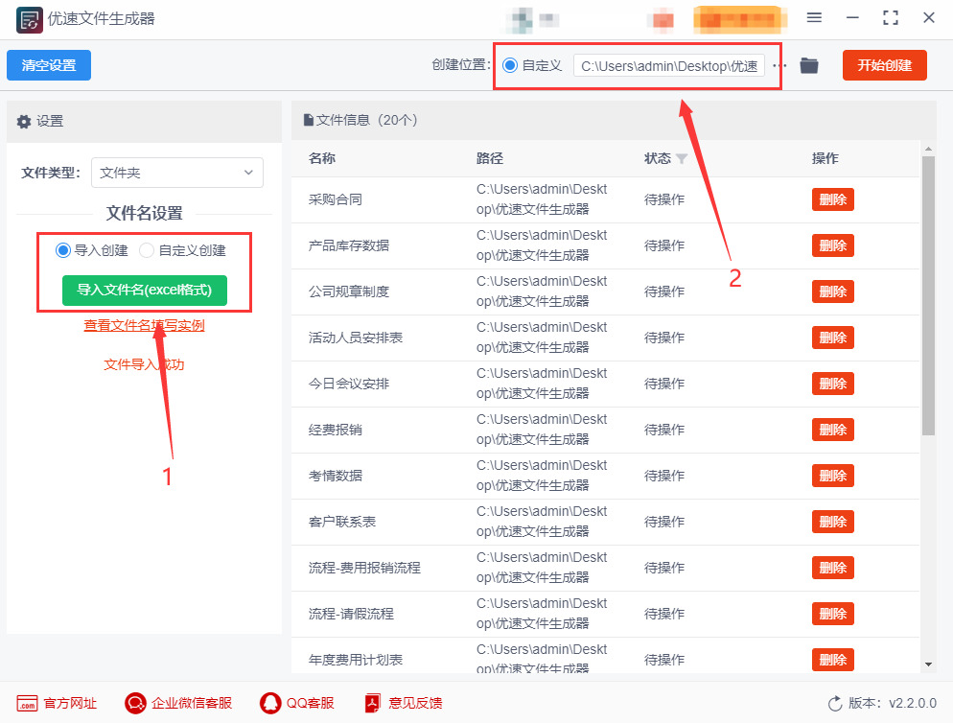Click 清空设置 button

pos(49,65)
